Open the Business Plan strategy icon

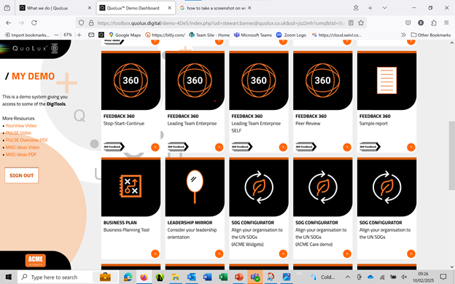(x=131, y=186)
